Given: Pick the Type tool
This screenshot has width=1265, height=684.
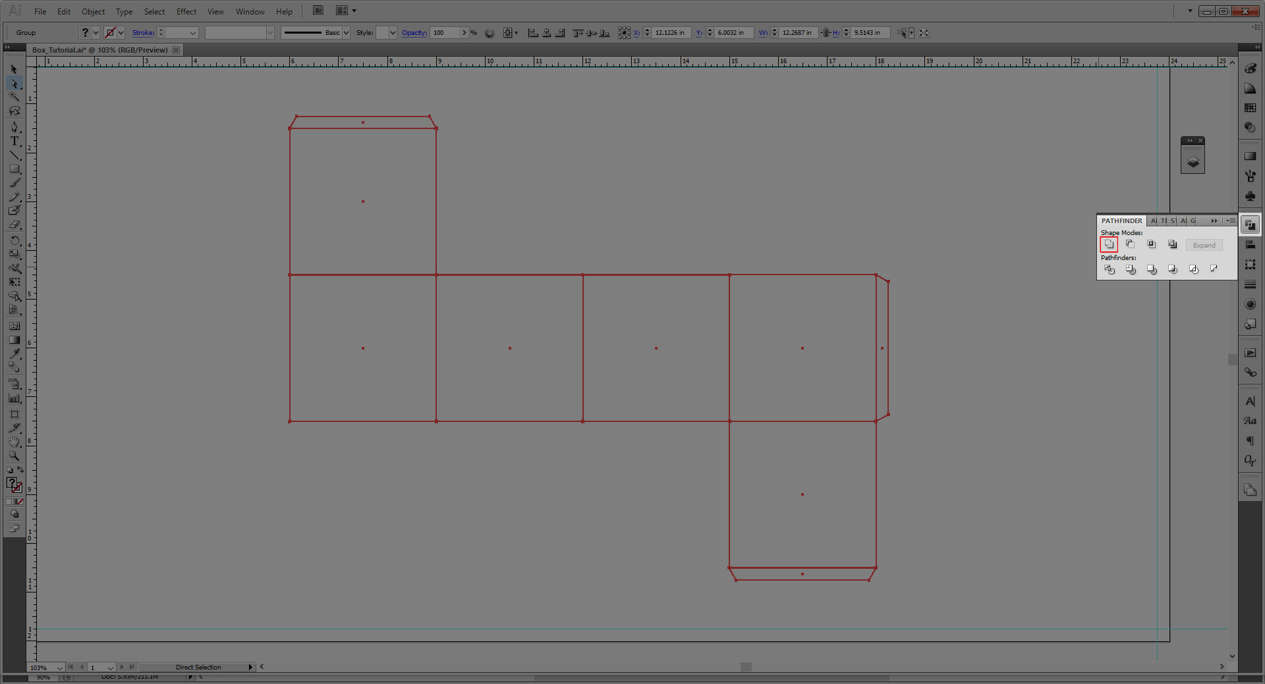Looking at the screenshot, I should tap(14, 141).
